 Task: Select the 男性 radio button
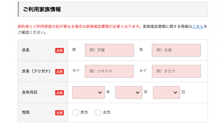click(x=75, y=112)
